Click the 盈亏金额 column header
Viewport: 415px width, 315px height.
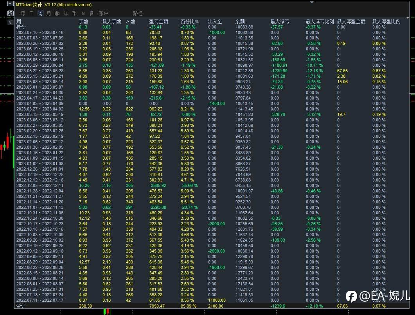(x=158, y=21)
